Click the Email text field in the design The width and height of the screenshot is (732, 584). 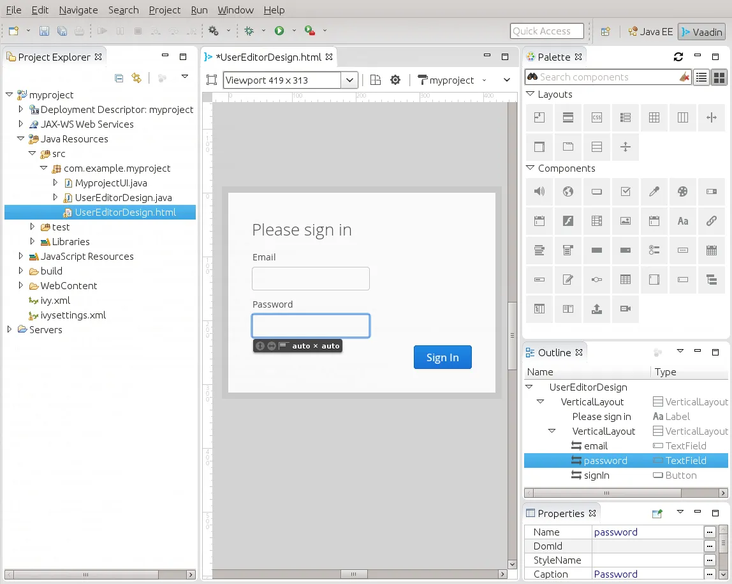point(311,279)
